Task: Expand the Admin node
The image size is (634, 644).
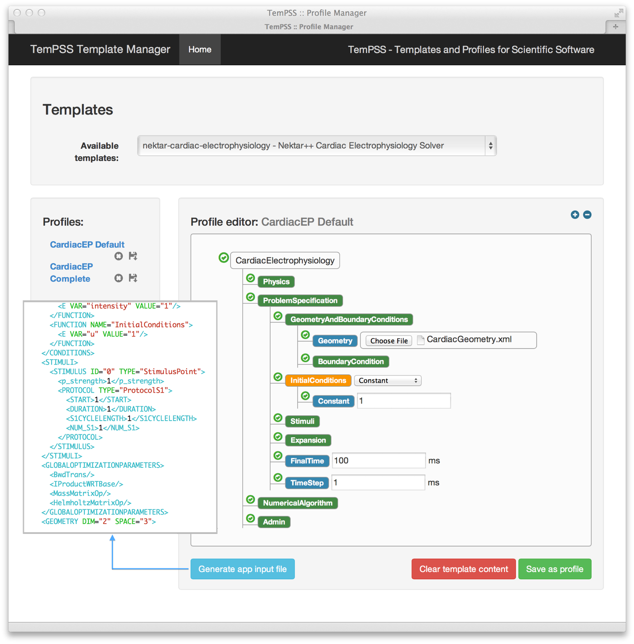Action: pos(274,522)
